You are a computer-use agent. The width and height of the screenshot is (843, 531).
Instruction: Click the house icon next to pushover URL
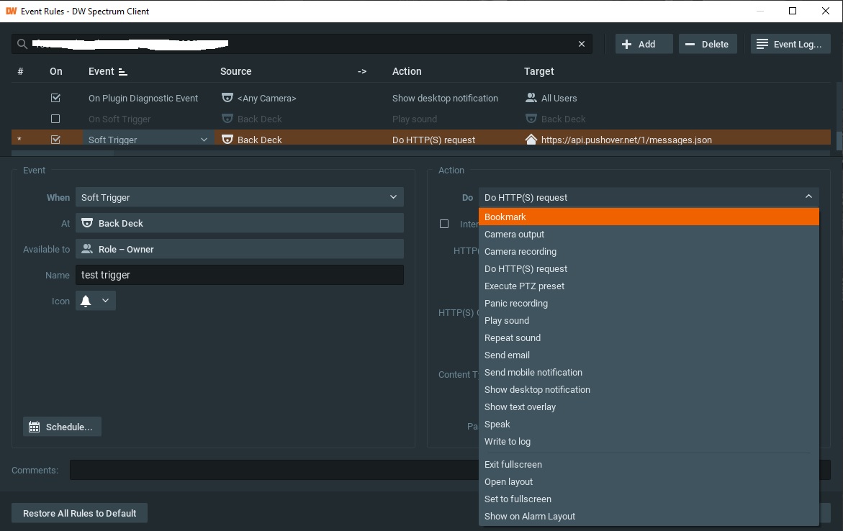pos(531,140)
